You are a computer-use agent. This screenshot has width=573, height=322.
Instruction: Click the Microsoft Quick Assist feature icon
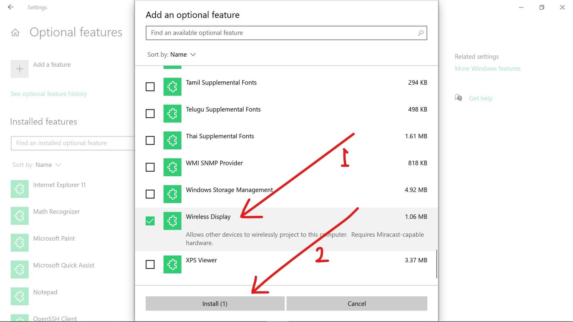coord(20,270)
